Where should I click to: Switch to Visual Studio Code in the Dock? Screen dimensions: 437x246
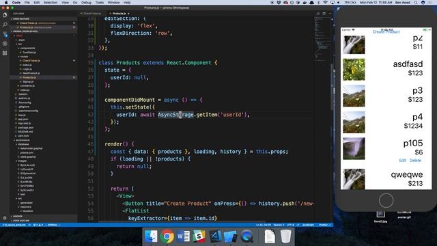click(215, 236)
